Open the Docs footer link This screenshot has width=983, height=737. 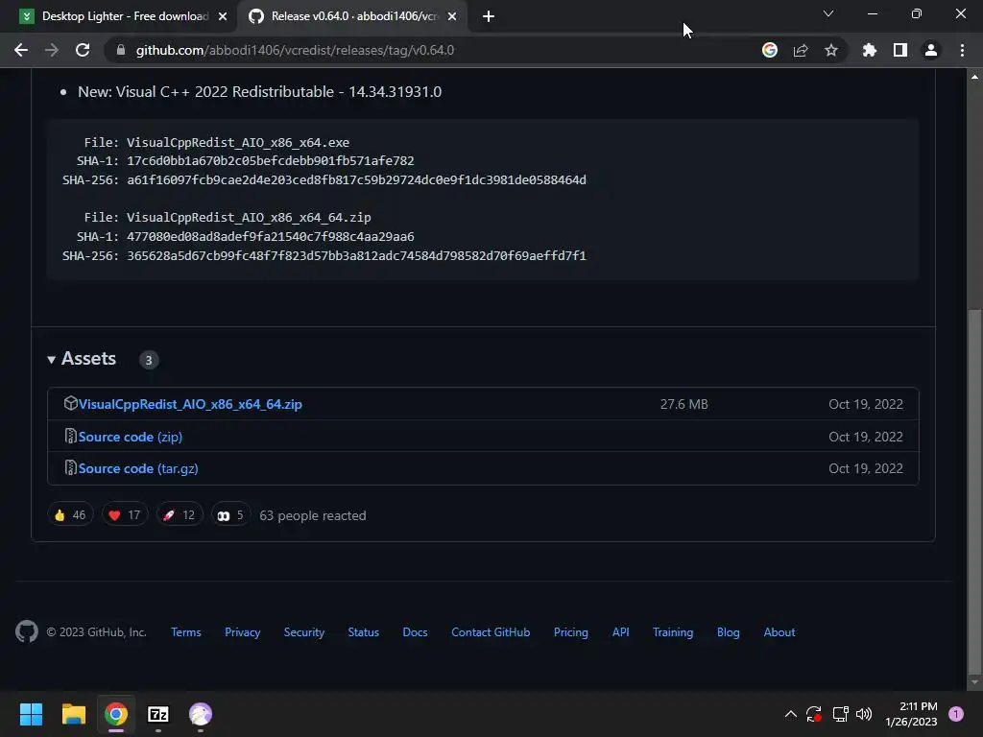(x=415, y=632)
